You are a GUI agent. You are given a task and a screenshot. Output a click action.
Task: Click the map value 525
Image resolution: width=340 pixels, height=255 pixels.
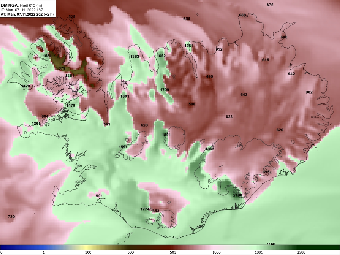coord(72,17)
